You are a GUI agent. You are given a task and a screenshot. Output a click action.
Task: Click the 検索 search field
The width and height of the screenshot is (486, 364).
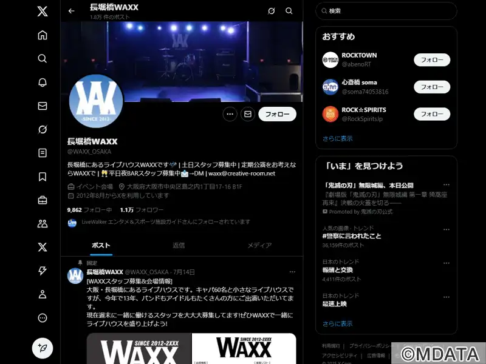(x=386, y=11)
